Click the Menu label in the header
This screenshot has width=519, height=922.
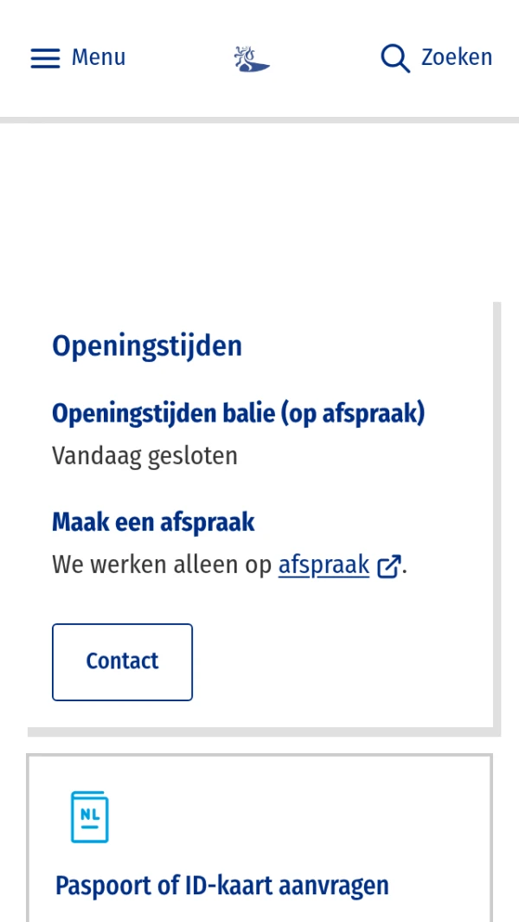[x=98, y=57]
